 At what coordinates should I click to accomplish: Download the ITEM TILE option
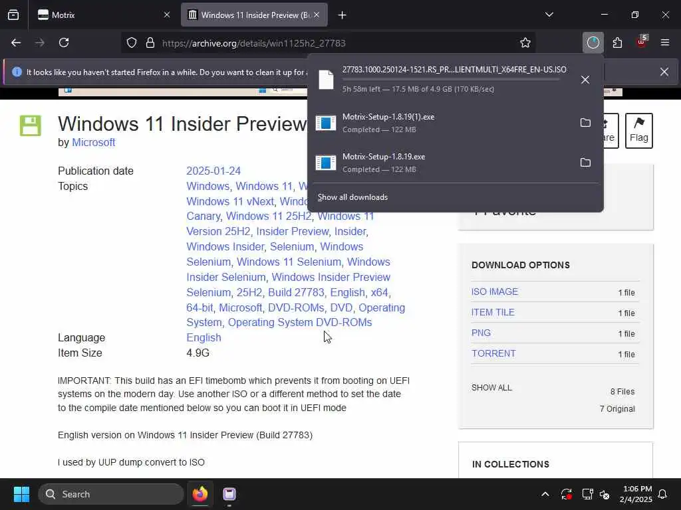tap(493, 312)
